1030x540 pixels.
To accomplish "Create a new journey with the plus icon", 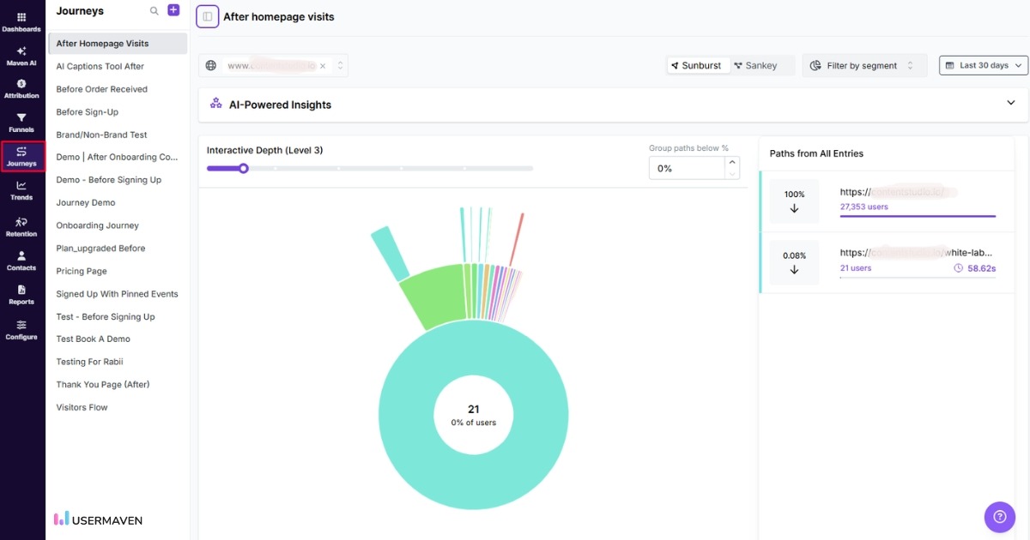I will pyautogui.click(x=173, y=9).
